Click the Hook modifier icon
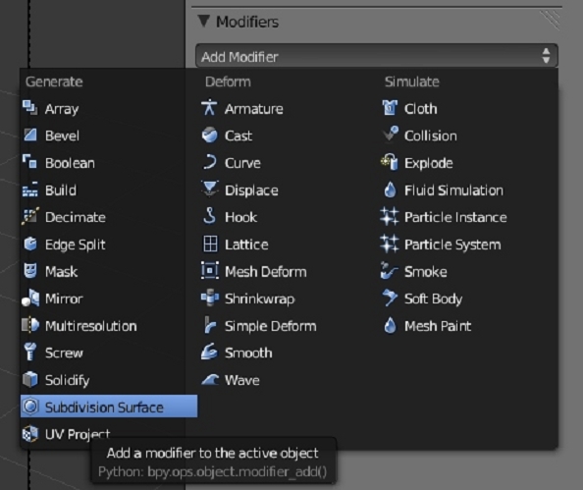The image size is (583, 490). click(x=209, y=217)
